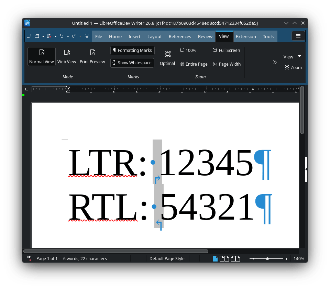Select book view layout icon
The width and height of the screenshot is (330, 289).
coord(235,259)
